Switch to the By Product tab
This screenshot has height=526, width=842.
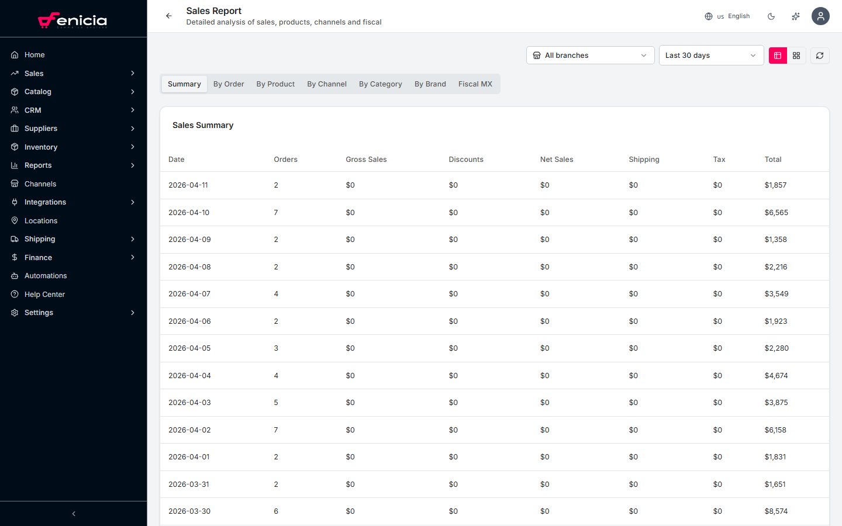(x=275, y=84)
